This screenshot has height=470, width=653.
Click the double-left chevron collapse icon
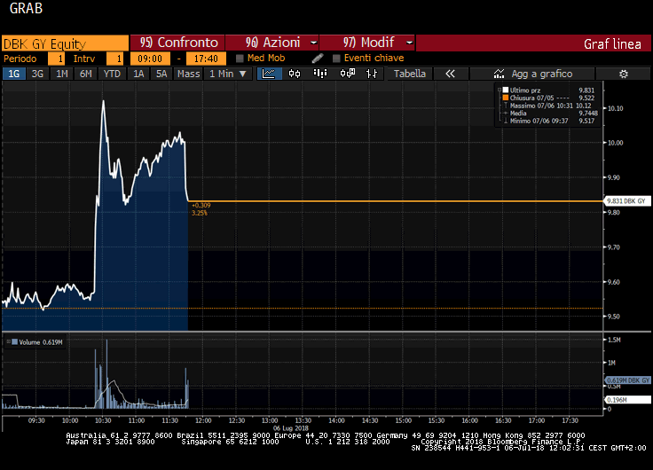pyautogui.click(x=450, y=74)
